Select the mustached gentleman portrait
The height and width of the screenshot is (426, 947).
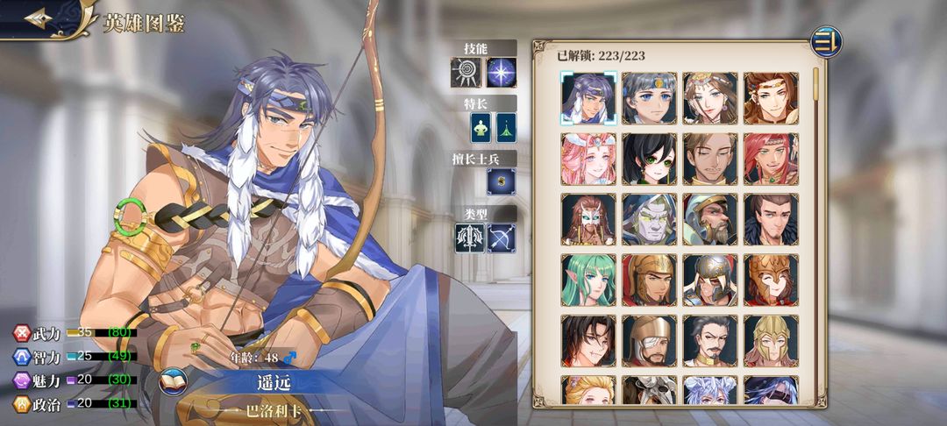[710, 341]
